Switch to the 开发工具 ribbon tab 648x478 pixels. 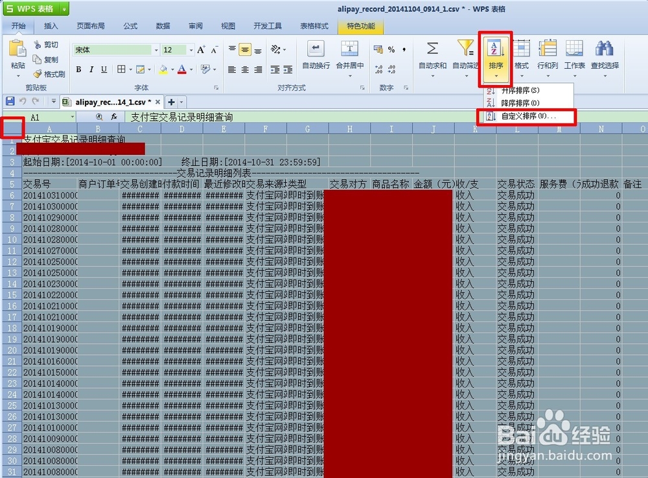click(x=268, y=26)
